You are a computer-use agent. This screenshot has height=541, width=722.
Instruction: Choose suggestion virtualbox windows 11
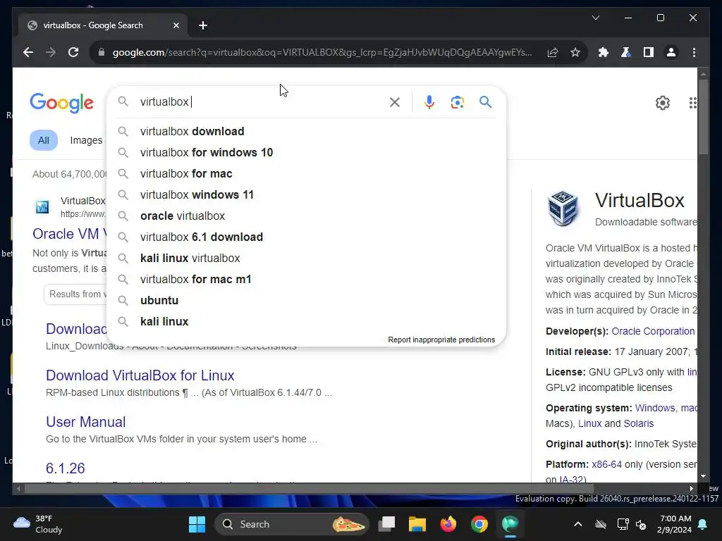pos(306,194)
